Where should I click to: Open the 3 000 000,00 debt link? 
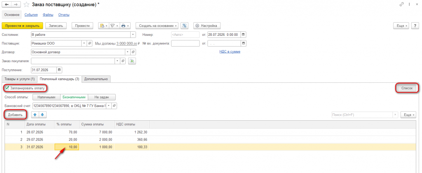pyautogui.click(x=127, y=43)
